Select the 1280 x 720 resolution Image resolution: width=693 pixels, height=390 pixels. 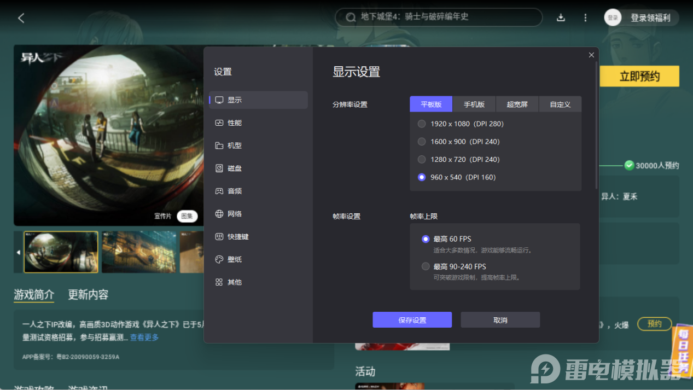coord(422,159)
